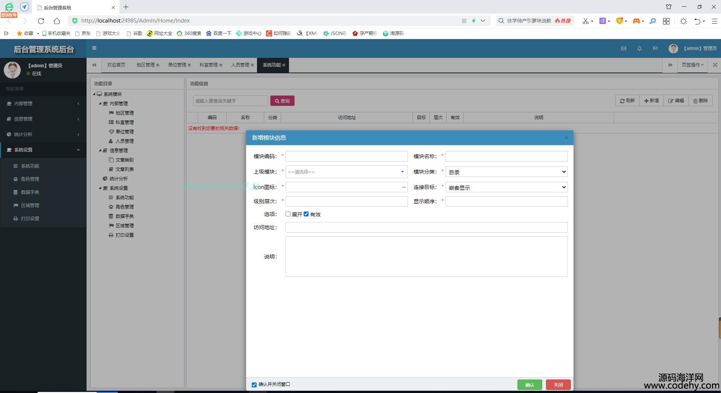Click the flag icon in header
721x393 pixels.
(655, 48)
